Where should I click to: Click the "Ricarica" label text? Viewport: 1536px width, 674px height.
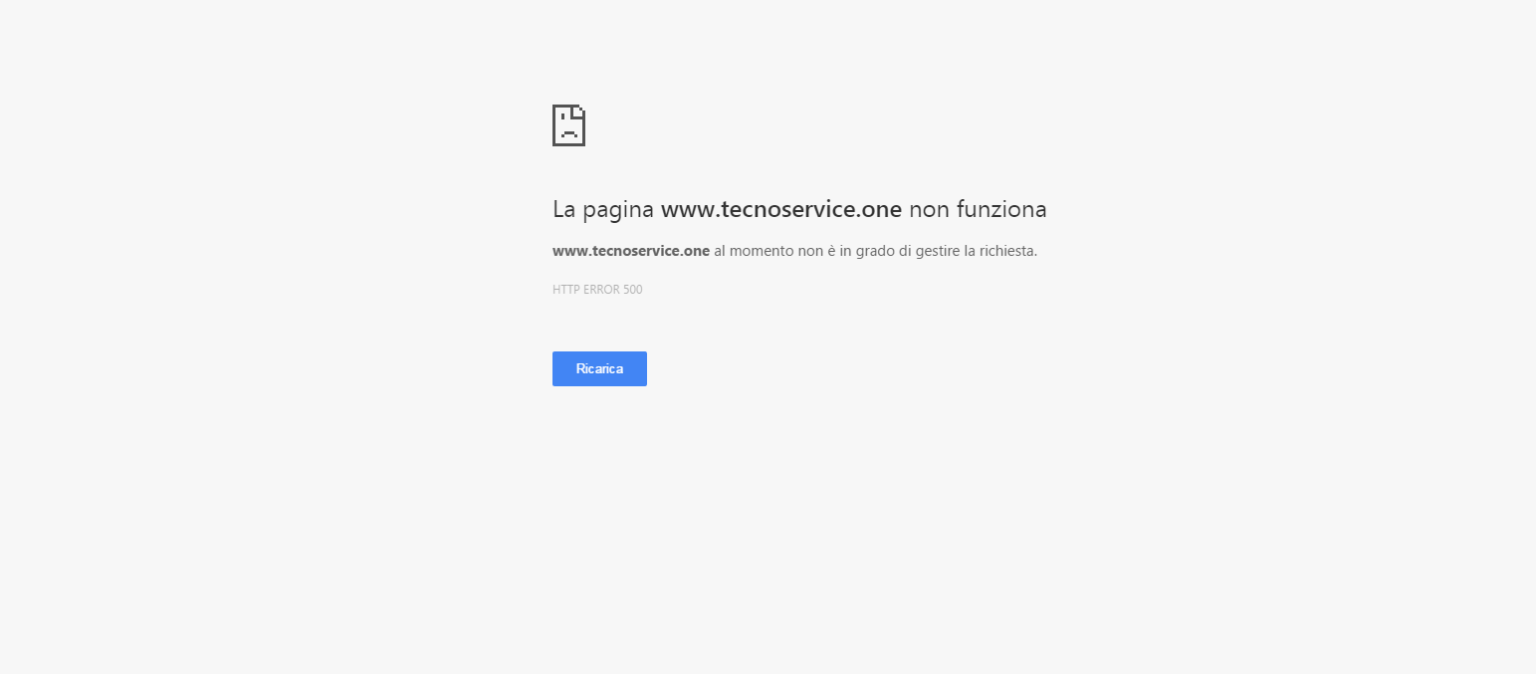(x=599, y=368)
